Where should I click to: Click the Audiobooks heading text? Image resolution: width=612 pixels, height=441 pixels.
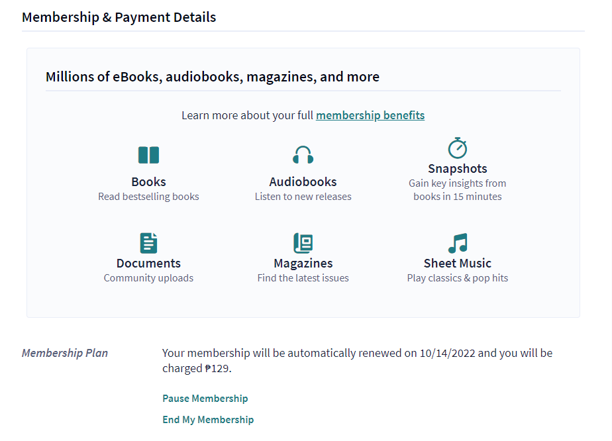[303, 182]
